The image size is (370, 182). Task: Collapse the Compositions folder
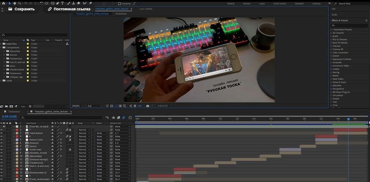coord(1,48)
